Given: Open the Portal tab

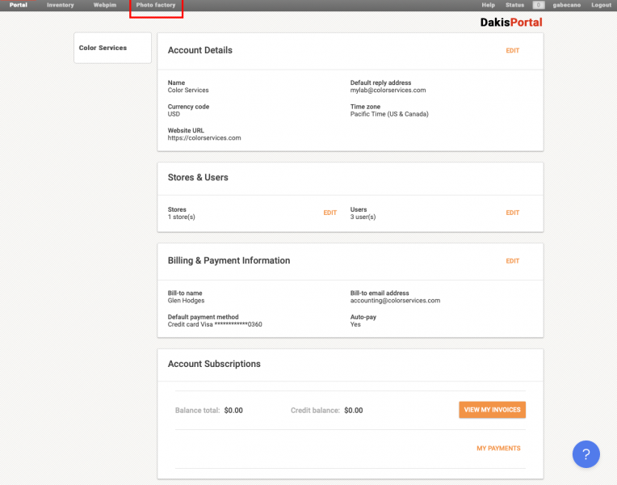Looking at the screenshot, I should click(19, 6).
